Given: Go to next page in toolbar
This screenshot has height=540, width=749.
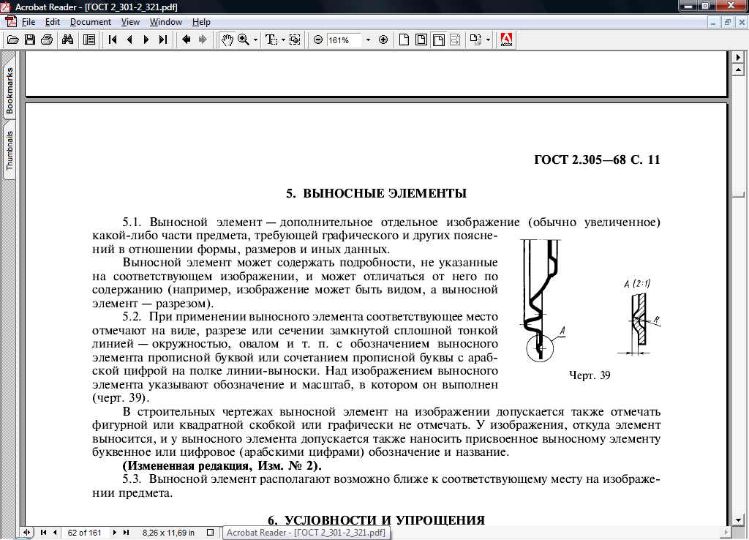Looking at the screenshot, I should pos(146,40).
